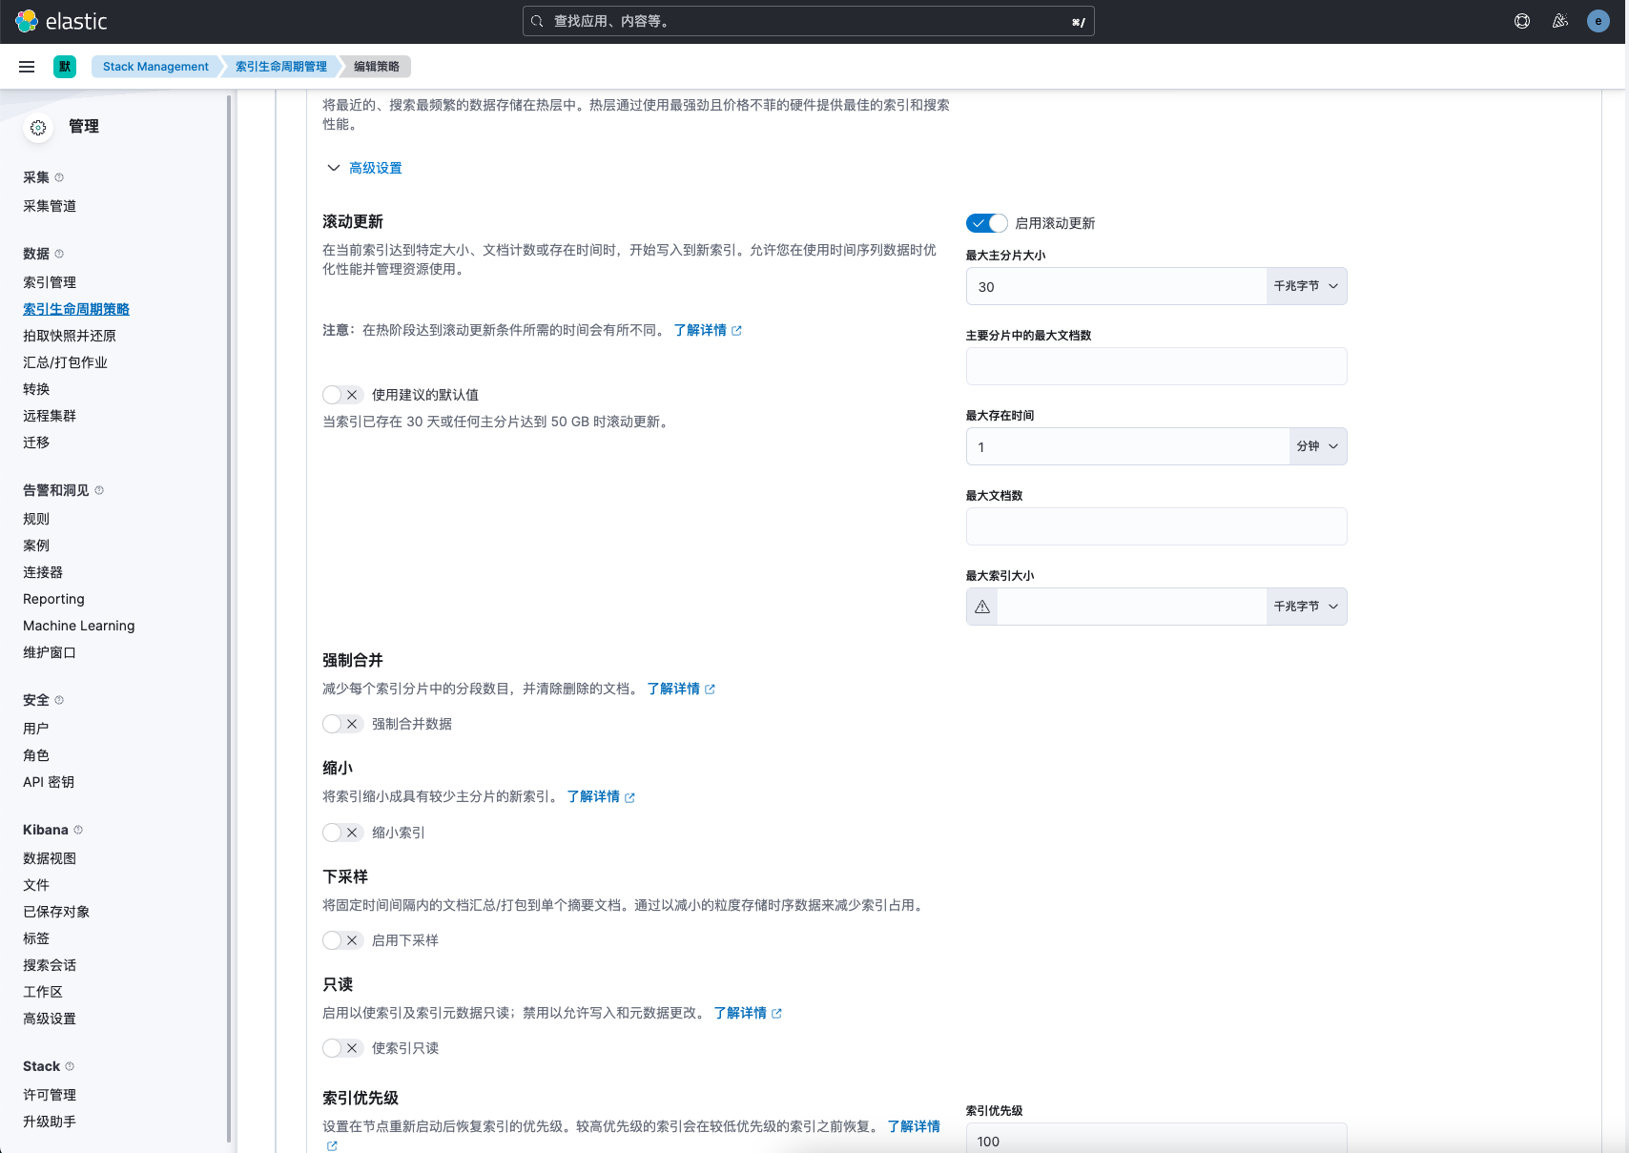Go to 索引生命周期管理 breadcrumb

pos(281,67)
